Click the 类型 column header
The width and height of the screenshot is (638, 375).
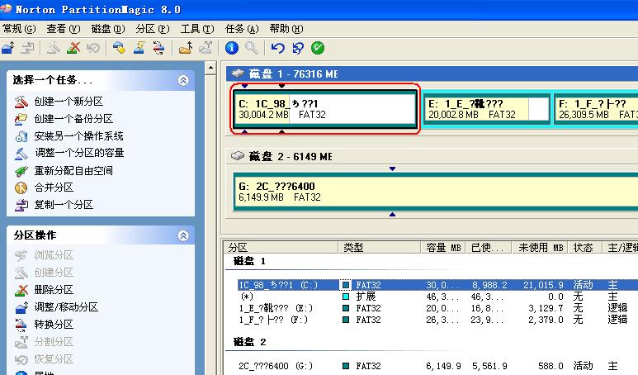(380, 247)
